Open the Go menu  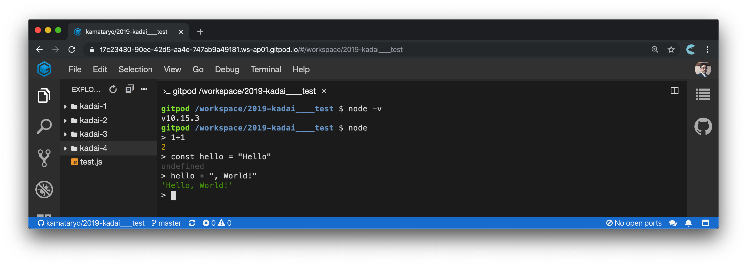[x=198, y=69]
